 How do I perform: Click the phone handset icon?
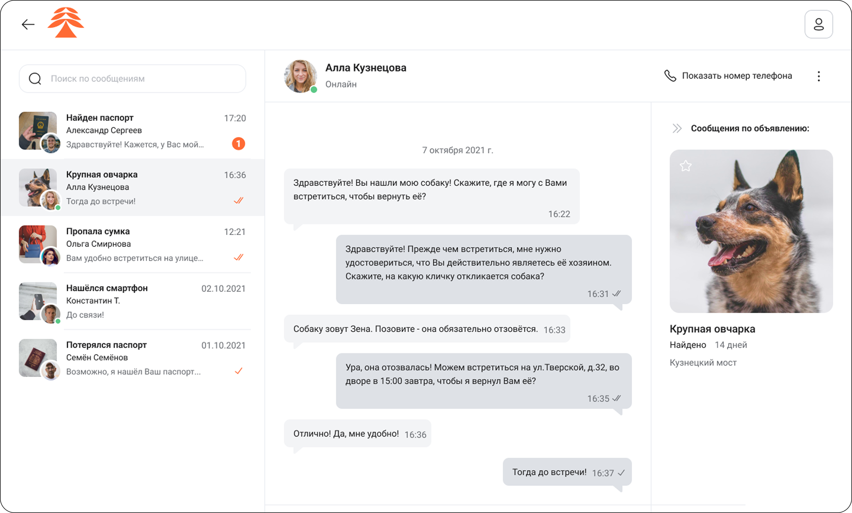pos(670,76)
